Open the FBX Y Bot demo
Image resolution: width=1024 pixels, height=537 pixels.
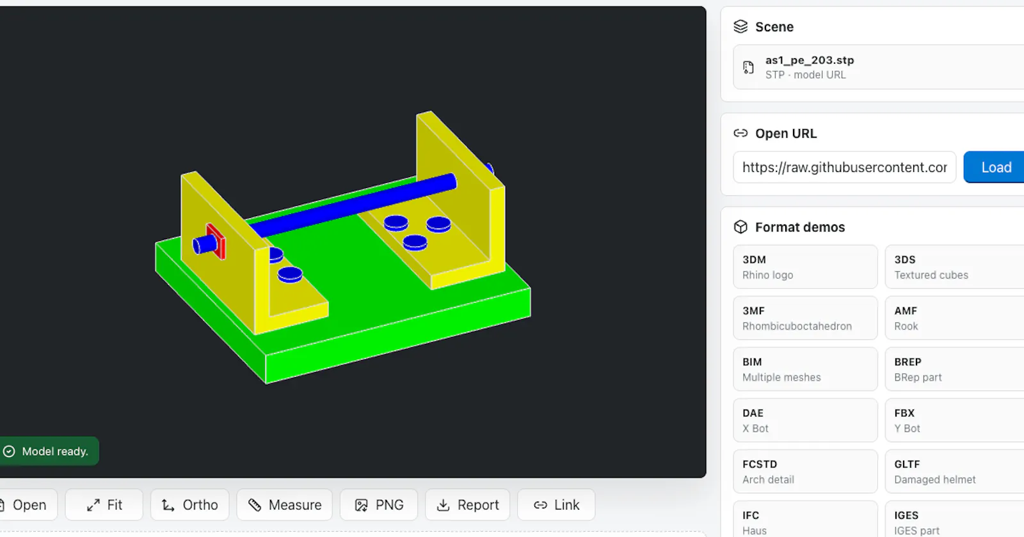coord(954,421)
